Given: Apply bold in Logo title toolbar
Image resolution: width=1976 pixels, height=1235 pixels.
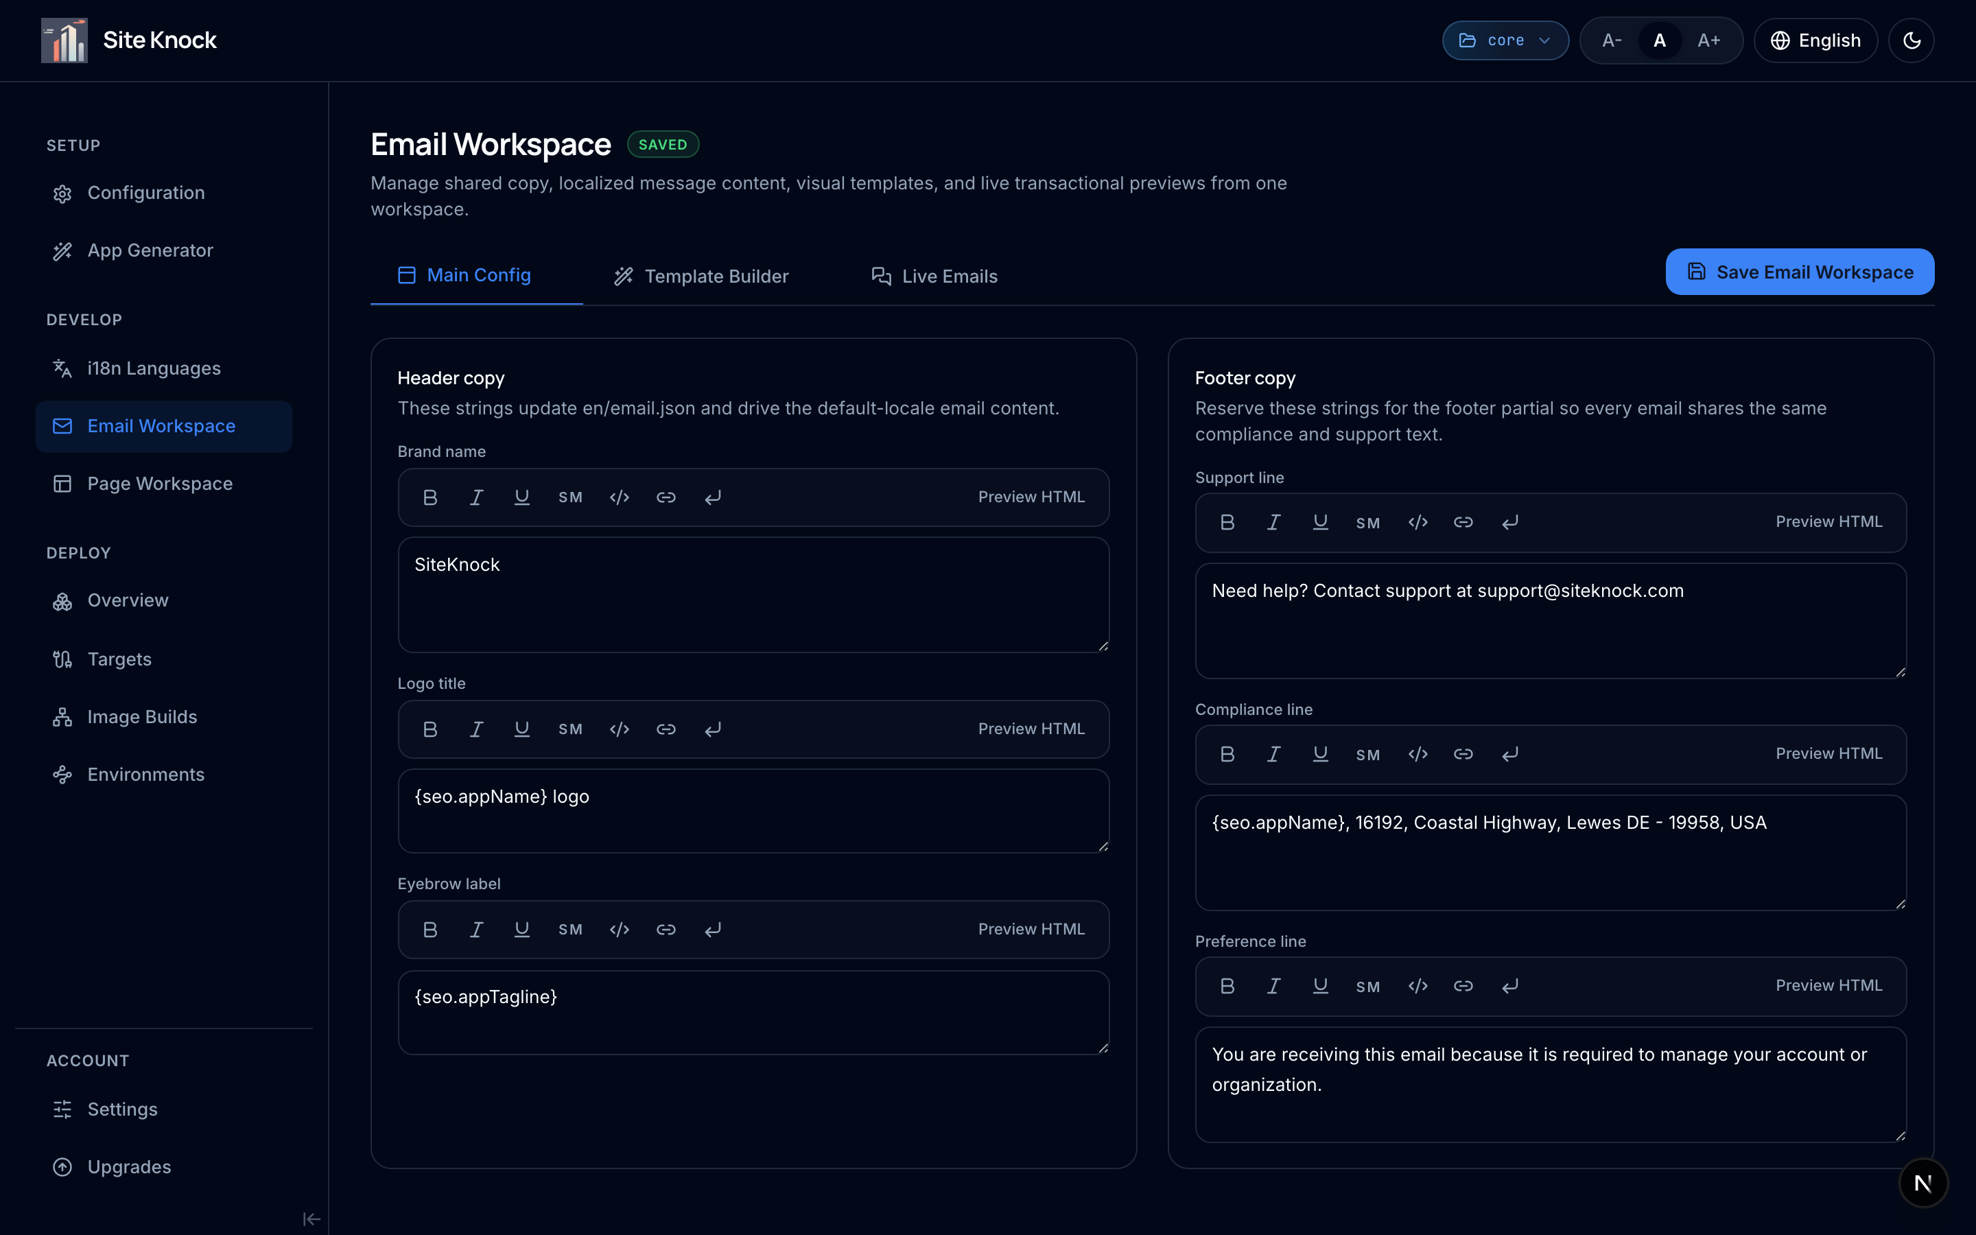Looking at the screenshot, I should click(430, 729).
